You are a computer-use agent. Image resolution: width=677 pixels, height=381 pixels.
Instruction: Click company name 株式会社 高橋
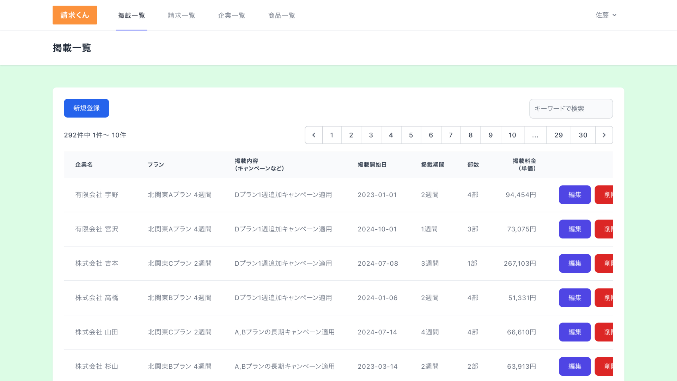[97, 298]
